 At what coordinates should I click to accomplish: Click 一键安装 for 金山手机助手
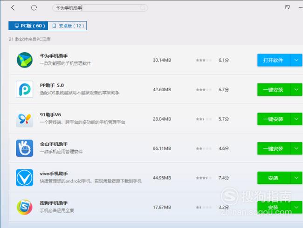(x=274, y=148)
